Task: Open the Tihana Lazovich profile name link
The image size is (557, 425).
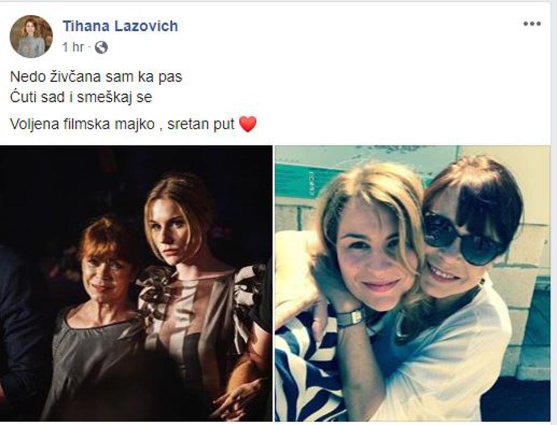Action: click(x=120, y=26)
